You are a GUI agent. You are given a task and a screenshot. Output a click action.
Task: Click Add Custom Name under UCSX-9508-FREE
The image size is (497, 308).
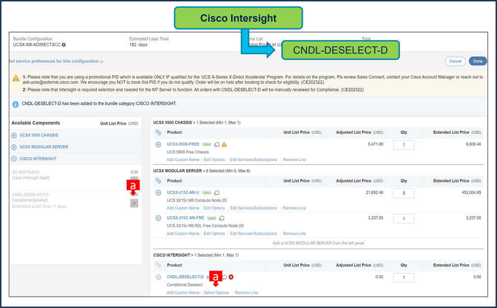183,160
